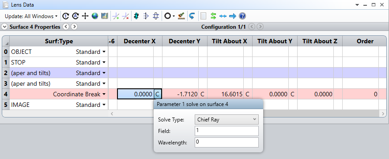Click the Order column header
The width and height of the screenshot is (389, 159).
365,41
